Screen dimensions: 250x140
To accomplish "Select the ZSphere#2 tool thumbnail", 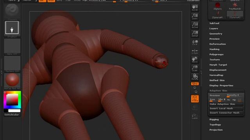I will pyautogui.click(x=235, y=15).
